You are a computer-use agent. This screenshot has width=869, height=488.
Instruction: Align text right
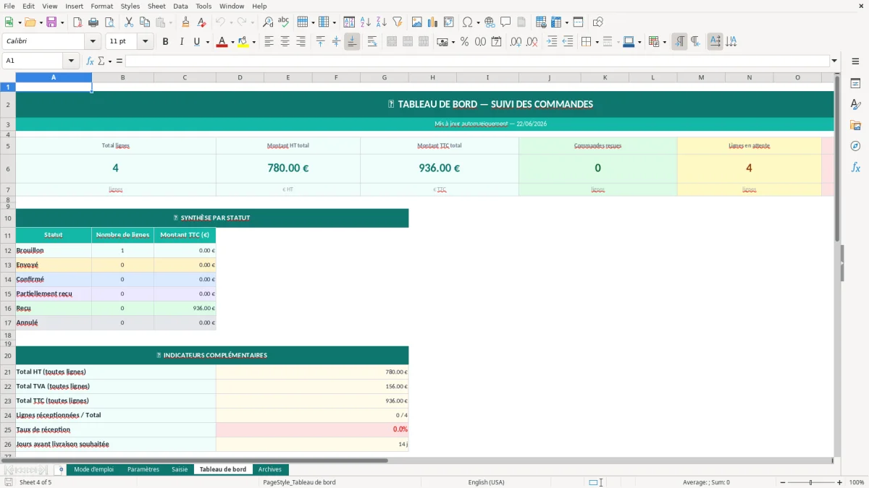pos(301,42)
